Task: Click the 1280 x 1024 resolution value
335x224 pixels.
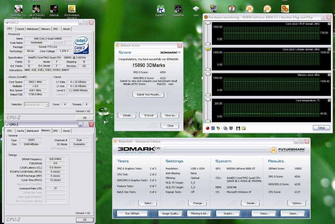Action: coord(197,169)
